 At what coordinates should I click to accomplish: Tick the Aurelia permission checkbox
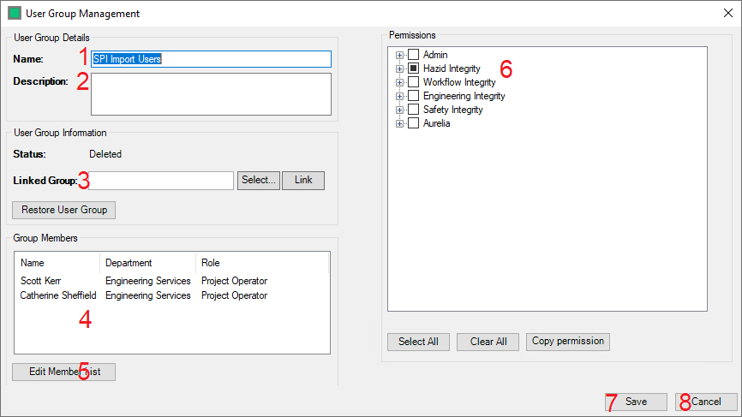click(x=413, y=123)
